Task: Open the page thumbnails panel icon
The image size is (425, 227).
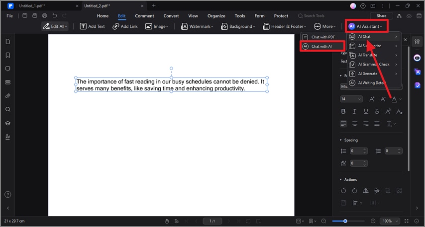Action: 8,41
